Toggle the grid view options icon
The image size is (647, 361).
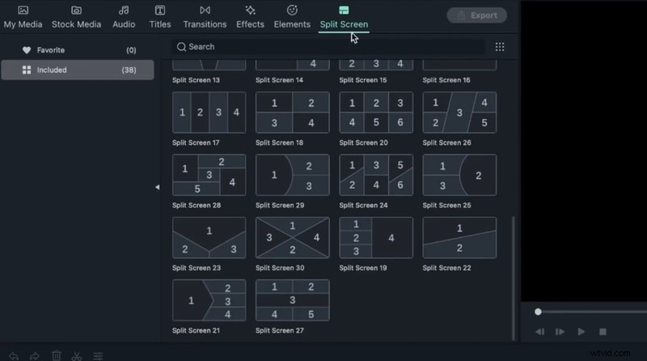[500, 47]
